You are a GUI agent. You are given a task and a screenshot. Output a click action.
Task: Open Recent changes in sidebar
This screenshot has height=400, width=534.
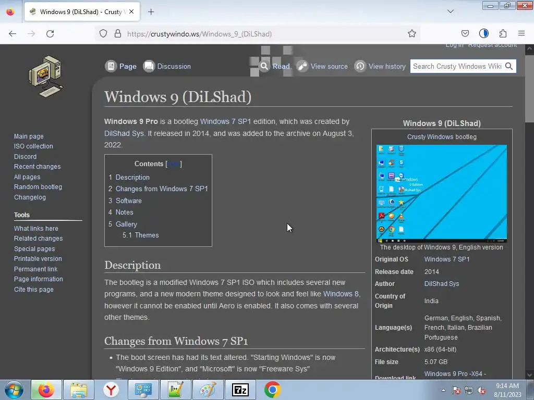coord(37,167)
